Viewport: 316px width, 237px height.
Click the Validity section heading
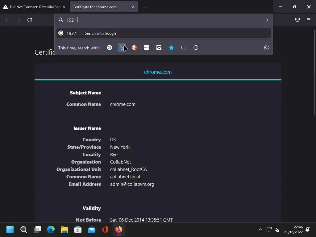click(92, 208)
